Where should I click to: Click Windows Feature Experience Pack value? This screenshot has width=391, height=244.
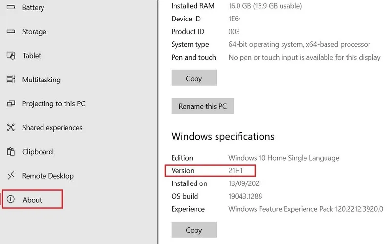[x=305, y=209]
